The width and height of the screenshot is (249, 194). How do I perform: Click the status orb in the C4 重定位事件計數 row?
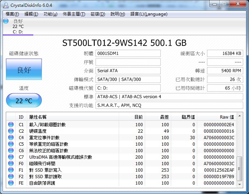pos(11,138)
